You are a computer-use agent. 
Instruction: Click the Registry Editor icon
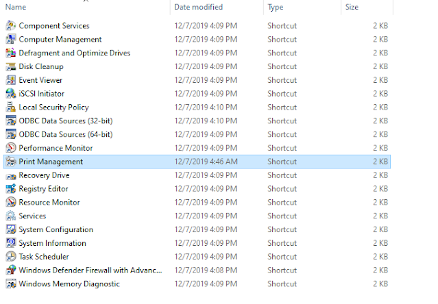(11, 189)
